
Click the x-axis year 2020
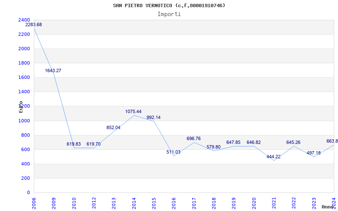pos(254,203)
